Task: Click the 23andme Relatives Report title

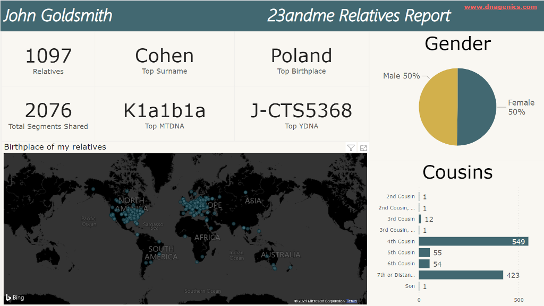Action: (x=359, y=15)
